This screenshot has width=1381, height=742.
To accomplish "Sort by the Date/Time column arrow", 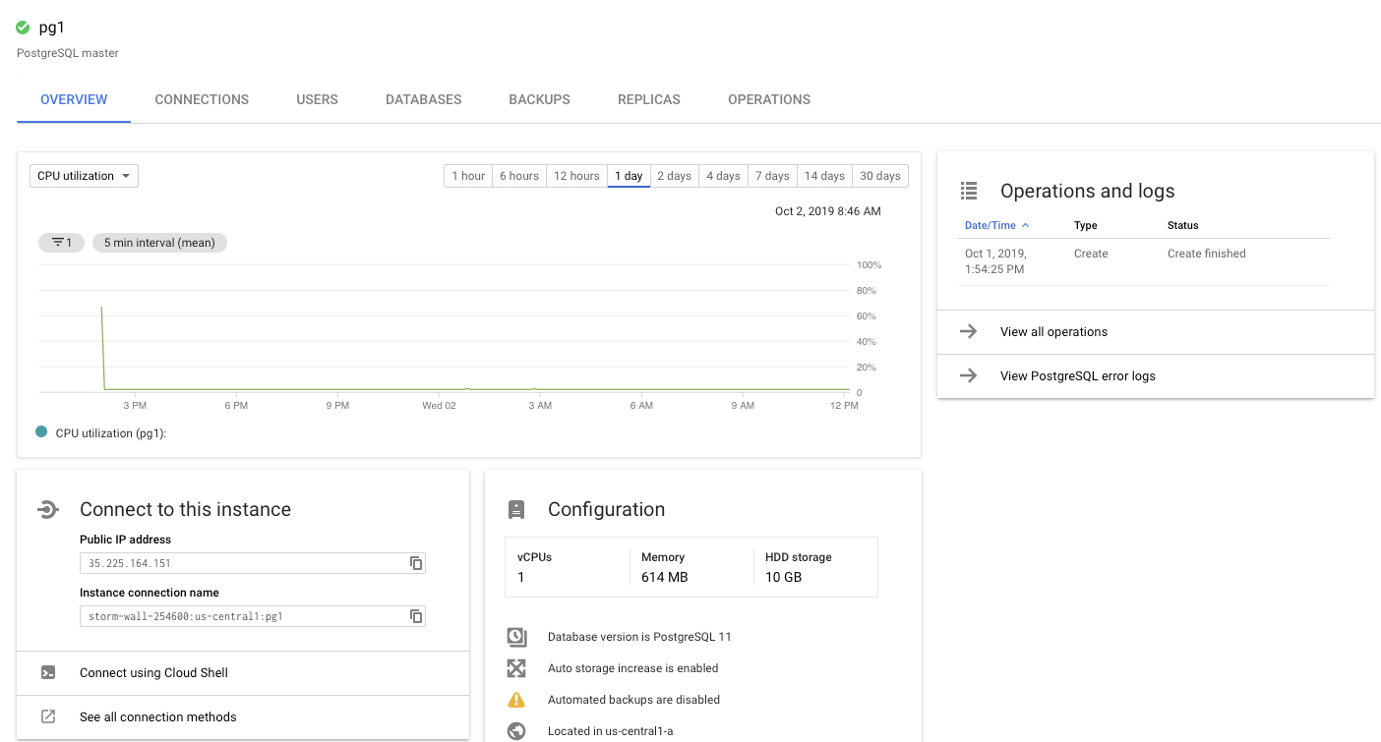I will pyautogui.click(x=1026, y=226).
